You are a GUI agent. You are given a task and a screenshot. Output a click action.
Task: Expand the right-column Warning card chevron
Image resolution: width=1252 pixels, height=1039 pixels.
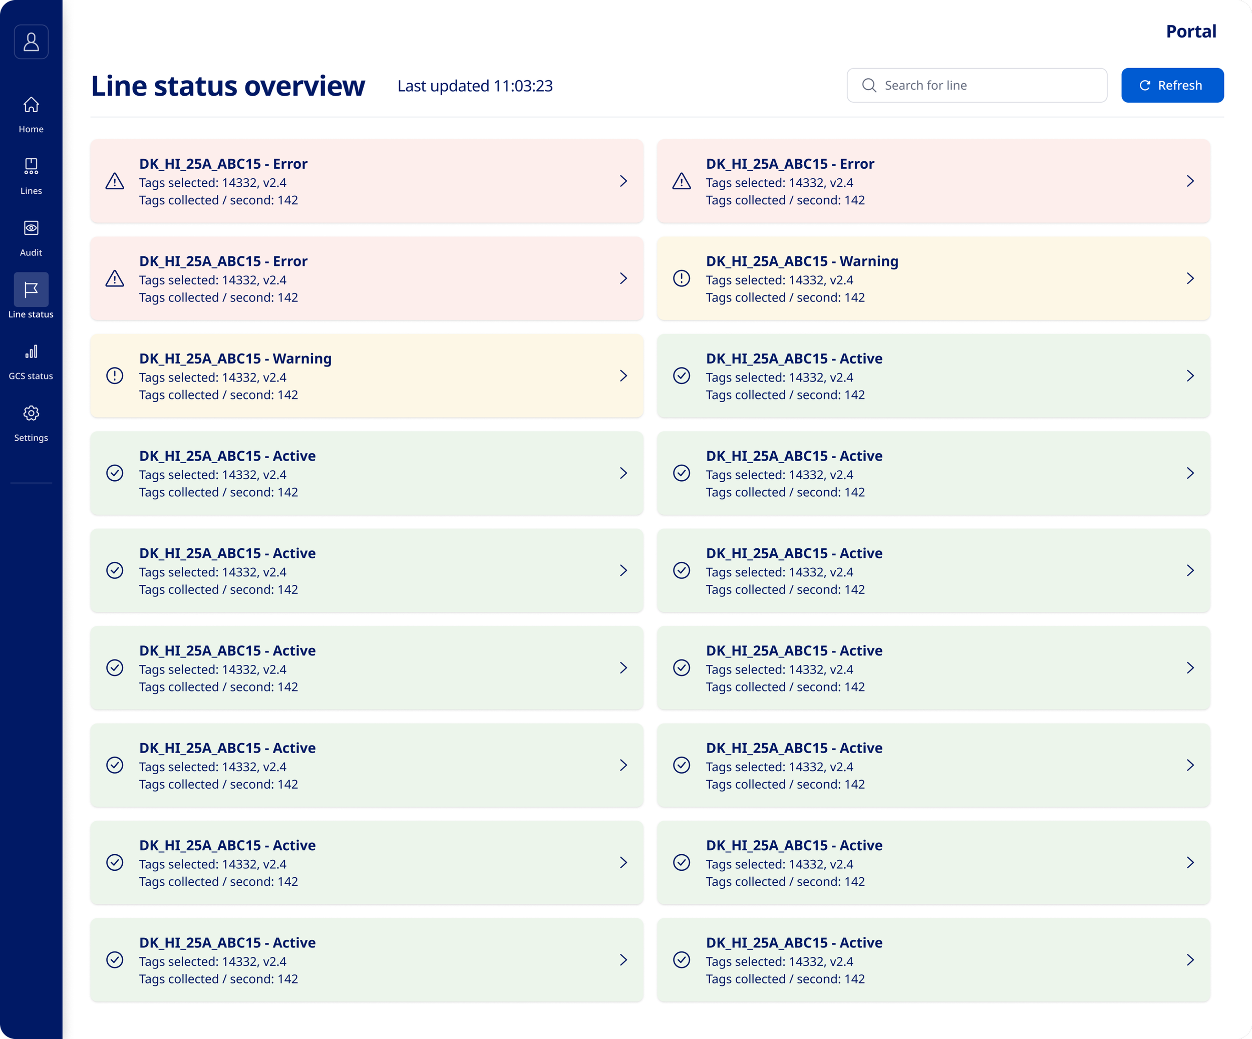point(1190,278)
